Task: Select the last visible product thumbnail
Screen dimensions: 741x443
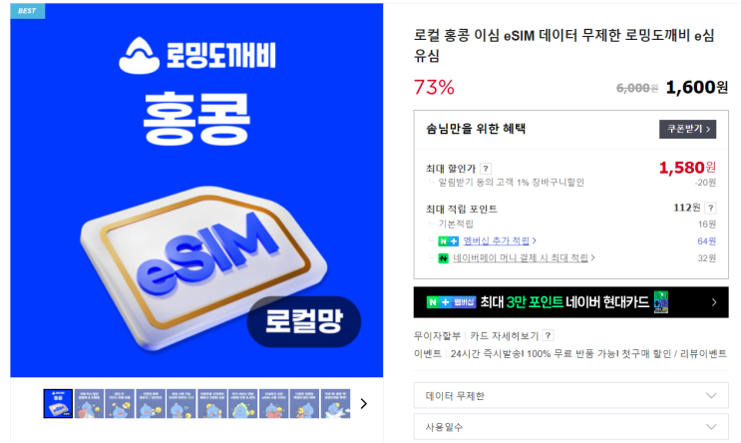Action: (335, 404)
